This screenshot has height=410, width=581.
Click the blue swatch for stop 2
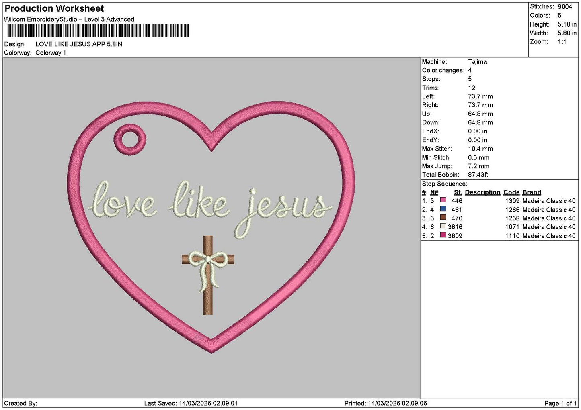point(443,209)
